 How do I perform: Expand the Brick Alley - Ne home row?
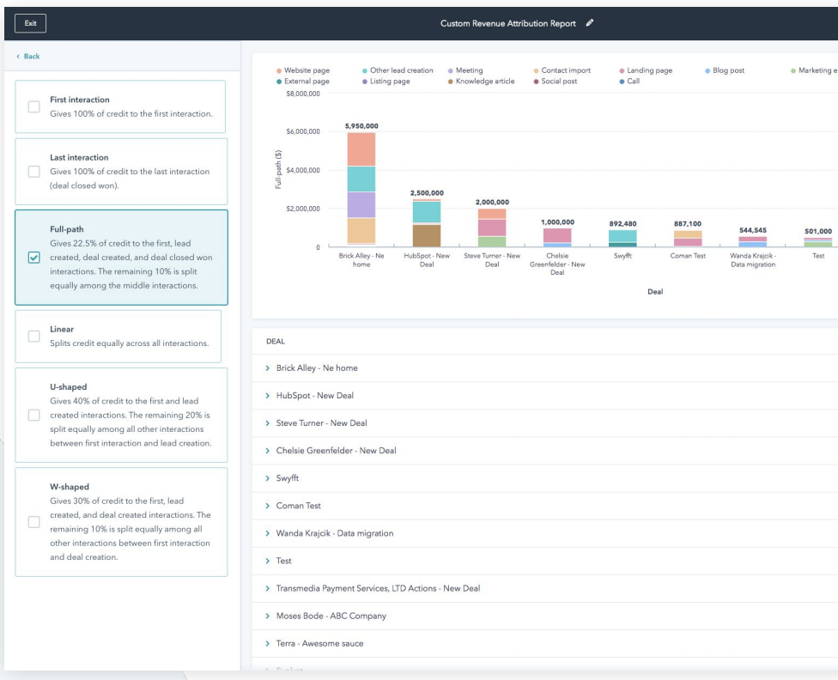[267, 367]
